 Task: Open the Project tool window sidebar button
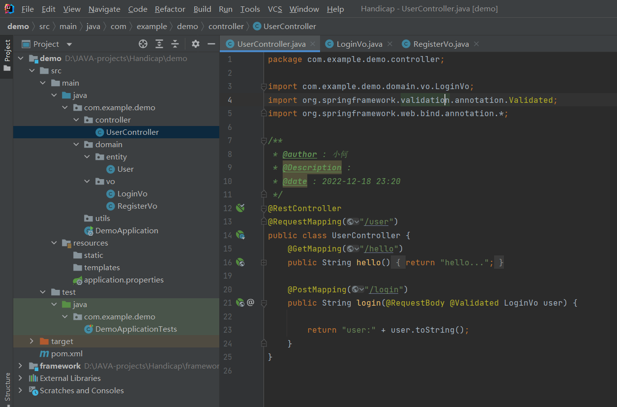[7, 55]
